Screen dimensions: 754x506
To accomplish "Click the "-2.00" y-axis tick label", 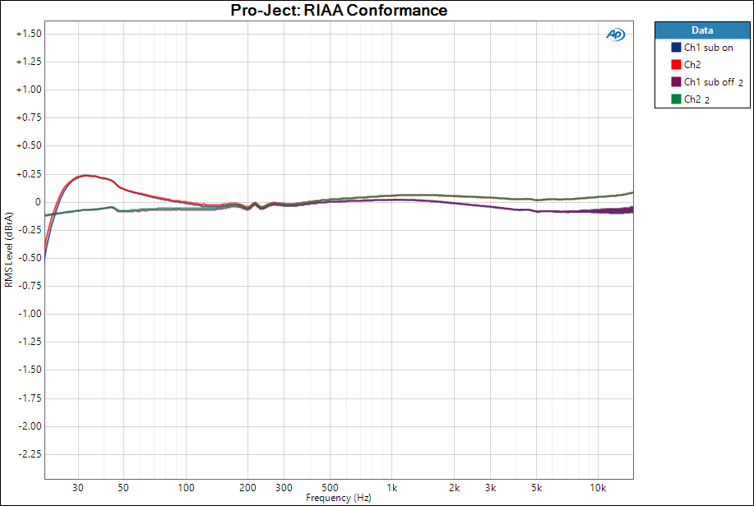I will pos(30,426).
